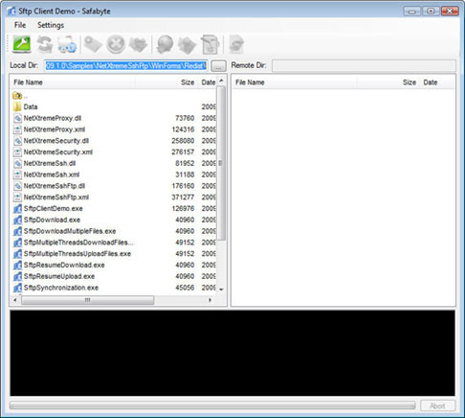Select the NetXtremeSshFtp.dll file name
The width and height of the screenshot is (465, 418).
55,186
